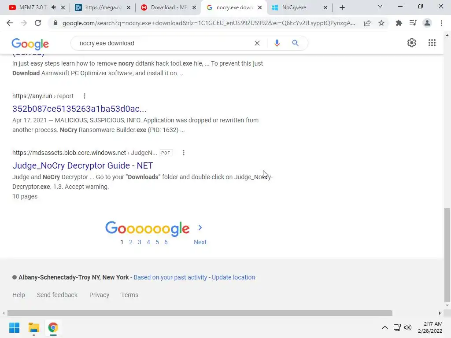Image resolution: width=451 pixels, height=338 pixels.
Task: Open File Explorer from the taskbar
Action: point(33,327)
